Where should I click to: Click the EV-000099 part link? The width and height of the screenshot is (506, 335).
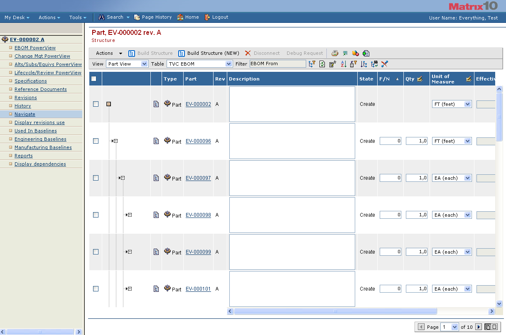click(x=198, y=252)
